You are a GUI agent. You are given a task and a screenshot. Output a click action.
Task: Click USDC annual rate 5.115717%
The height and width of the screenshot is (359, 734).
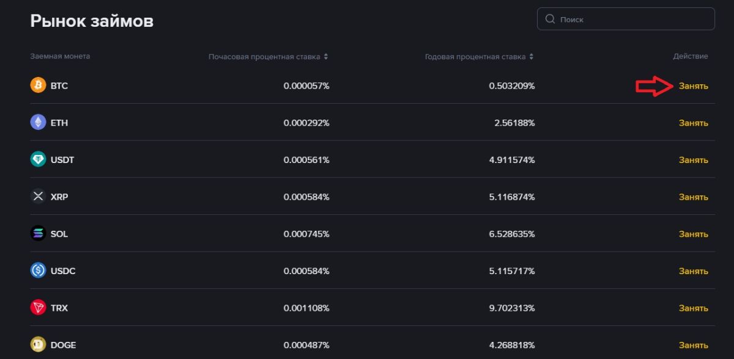[x=512, y=271]
